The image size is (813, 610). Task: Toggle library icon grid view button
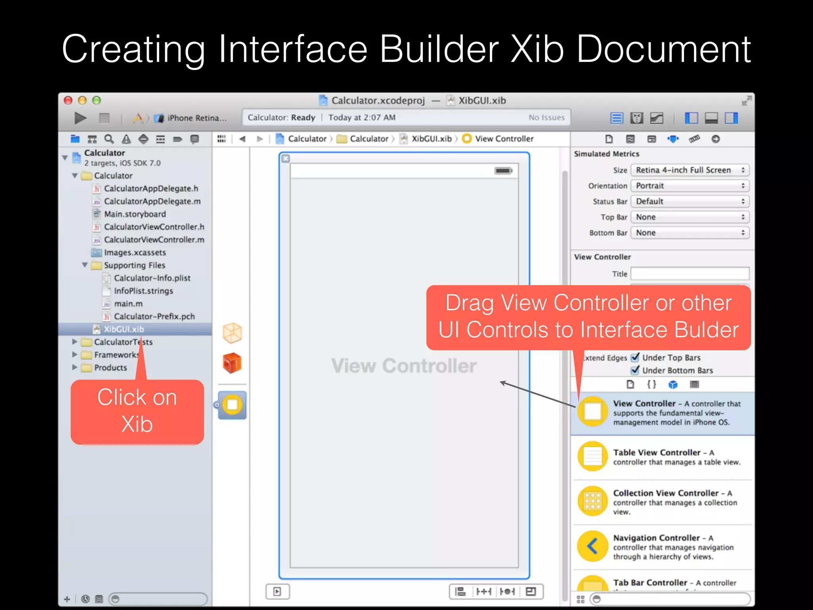(x=580, y=599)
